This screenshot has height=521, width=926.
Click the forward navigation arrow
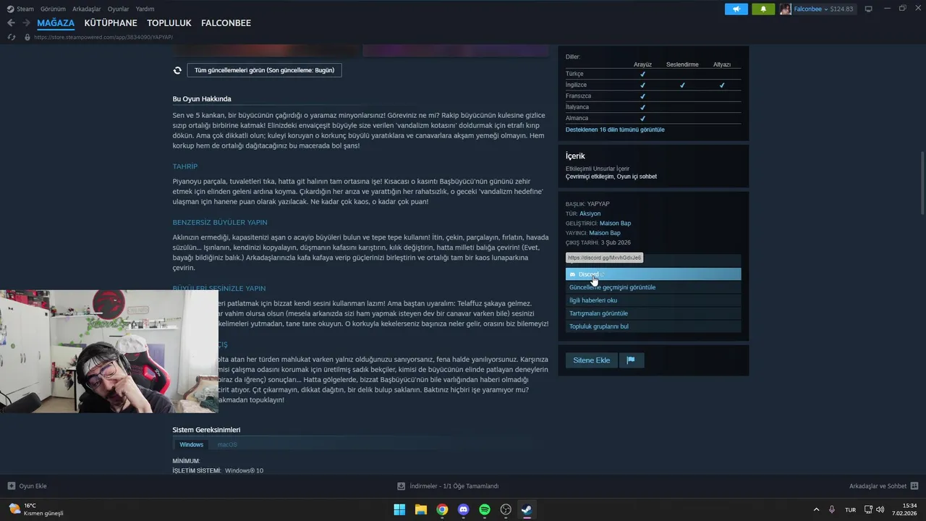click(26, 23)
